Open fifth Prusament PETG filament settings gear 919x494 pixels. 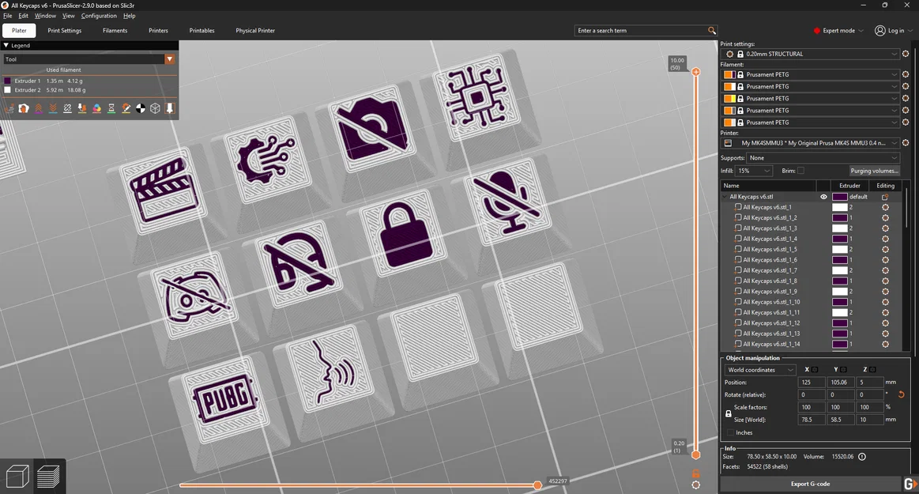(906, 123)
